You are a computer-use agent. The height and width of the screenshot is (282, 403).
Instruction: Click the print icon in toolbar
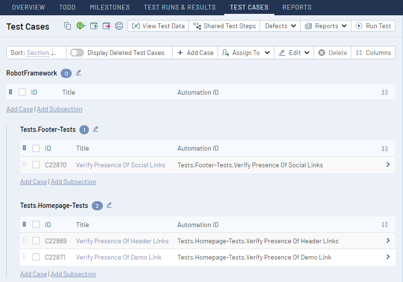[x=119, y=26]
